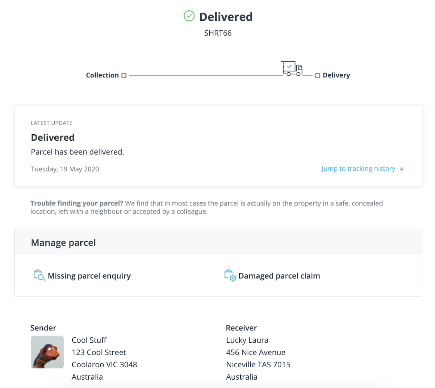Open the Manage parcel panel header
Image resolution: width=435 pixels, height=388 pixels.
click(63, 243)
